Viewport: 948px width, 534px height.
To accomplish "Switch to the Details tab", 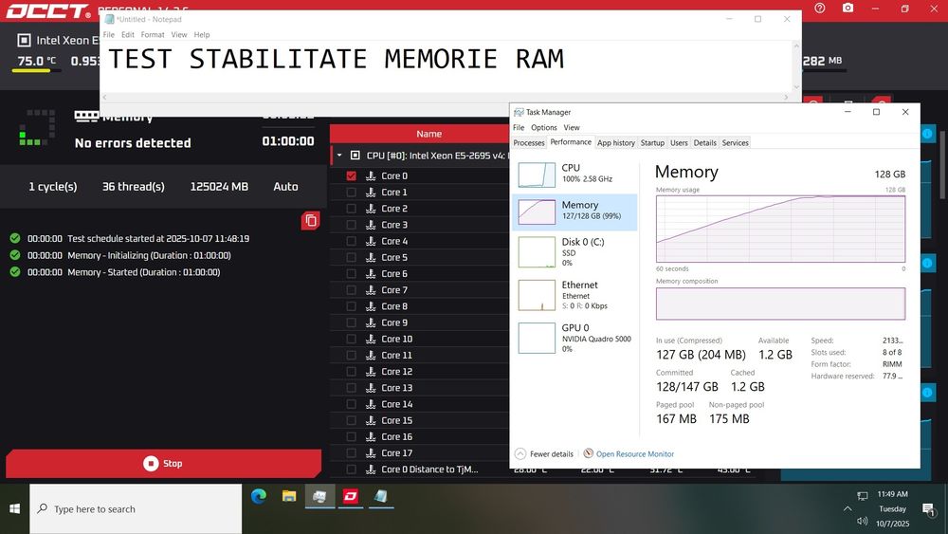I will coord(705,142).
